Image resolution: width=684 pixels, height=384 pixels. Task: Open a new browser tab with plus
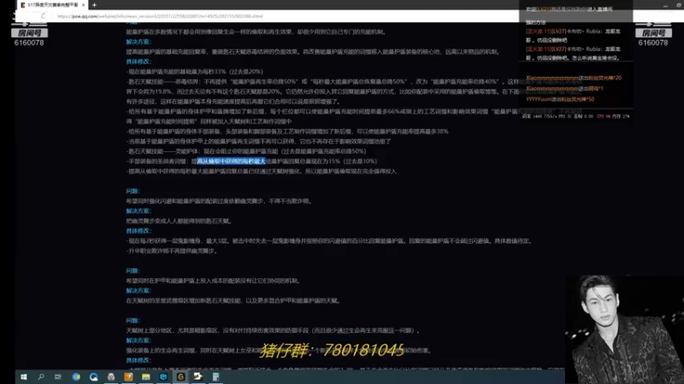coord(94,5)
